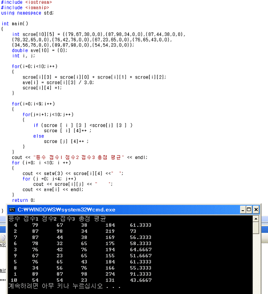This screenshot has width=268, height=294.
Task: Click the 'using namespace std;' line
Action: coord(27,13)
